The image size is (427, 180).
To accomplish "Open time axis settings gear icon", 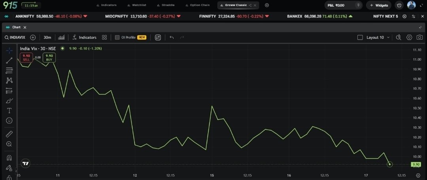I will click(419, 175).
